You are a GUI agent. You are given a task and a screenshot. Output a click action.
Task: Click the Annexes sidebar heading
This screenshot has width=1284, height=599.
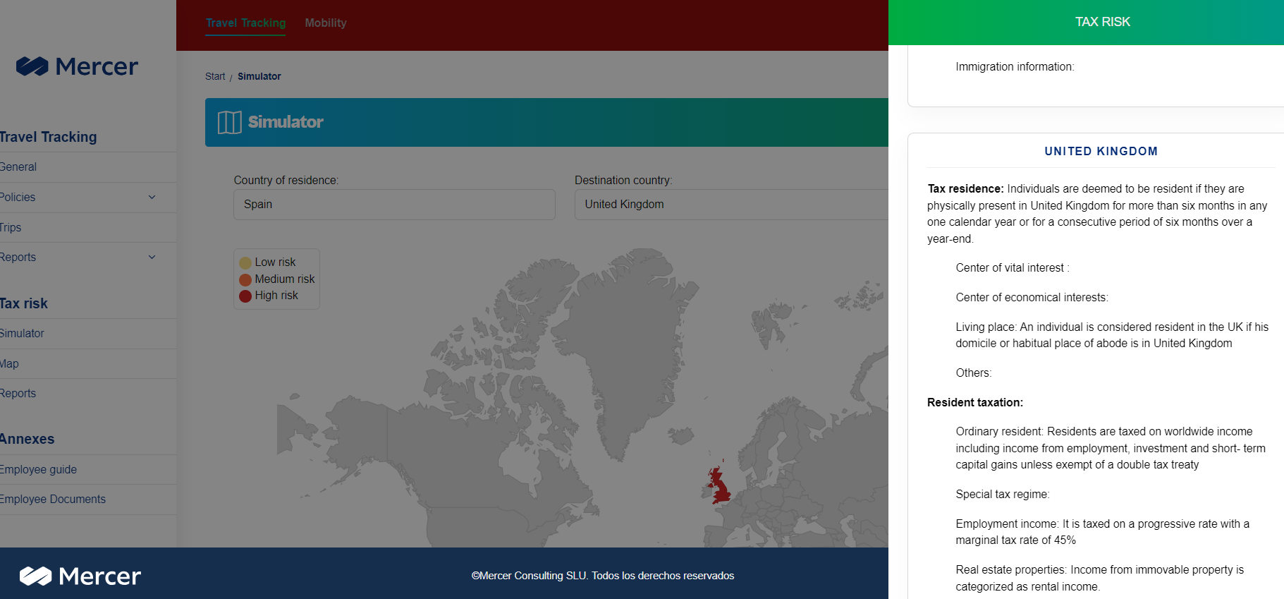tap(27, 439)
